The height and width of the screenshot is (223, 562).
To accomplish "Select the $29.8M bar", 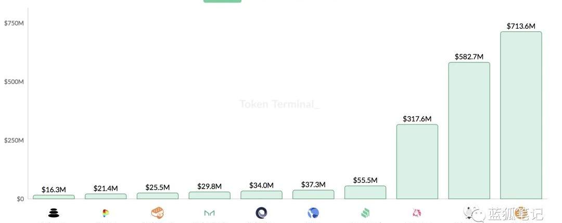I will pyautogui.click(x=209, y=195).
